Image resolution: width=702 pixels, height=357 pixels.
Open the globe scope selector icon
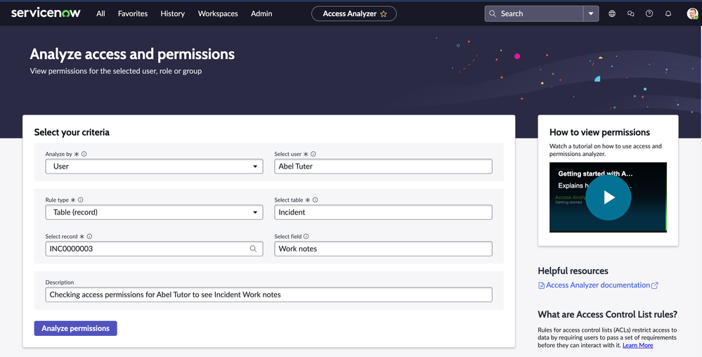(x=612, y=13)
